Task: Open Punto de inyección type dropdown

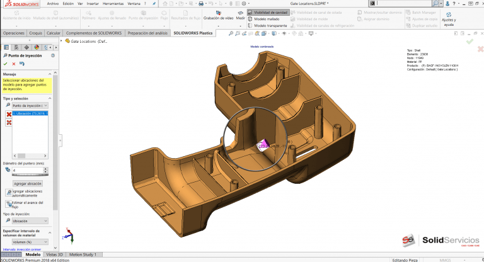Action: 30,105
